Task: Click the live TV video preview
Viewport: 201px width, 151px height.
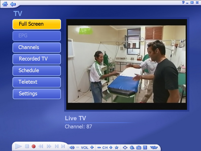Action: [x=127, y=64]
